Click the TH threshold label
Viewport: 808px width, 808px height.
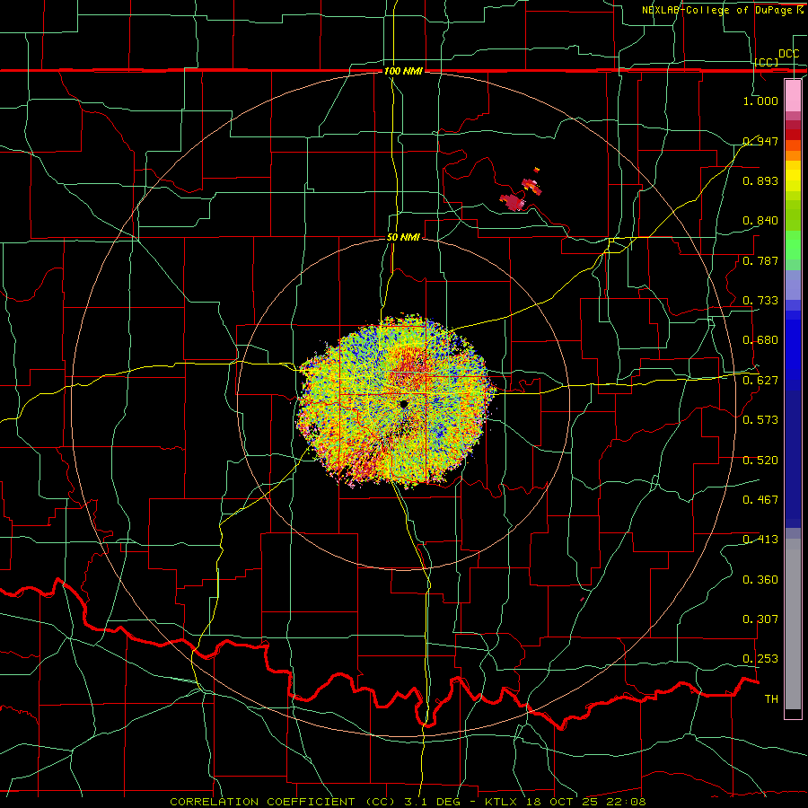[x=771, y=698]
